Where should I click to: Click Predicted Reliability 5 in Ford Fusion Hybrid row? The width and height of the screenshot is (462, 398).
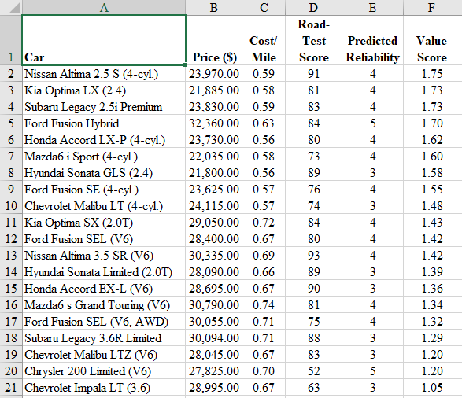(372, 123)
